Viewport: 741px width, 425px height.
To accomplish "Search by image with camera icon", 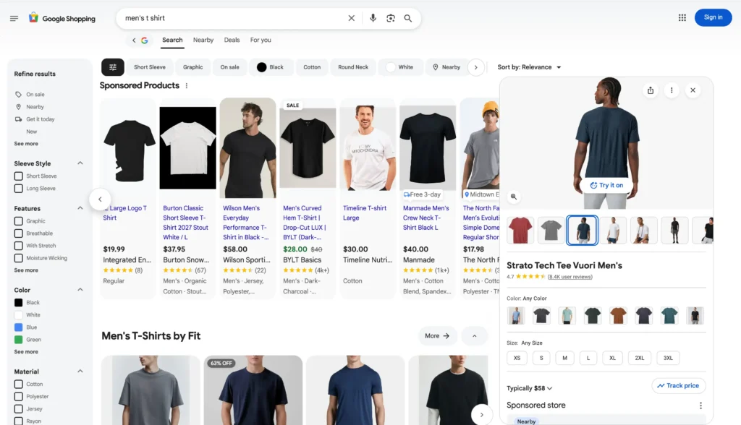I will 390,18.
